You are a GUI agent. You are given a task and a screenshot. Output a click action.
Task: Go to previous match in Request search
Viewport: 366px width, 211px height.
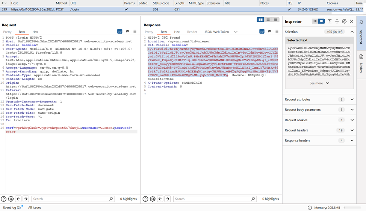pyautogui.click(x=18, y=199)
